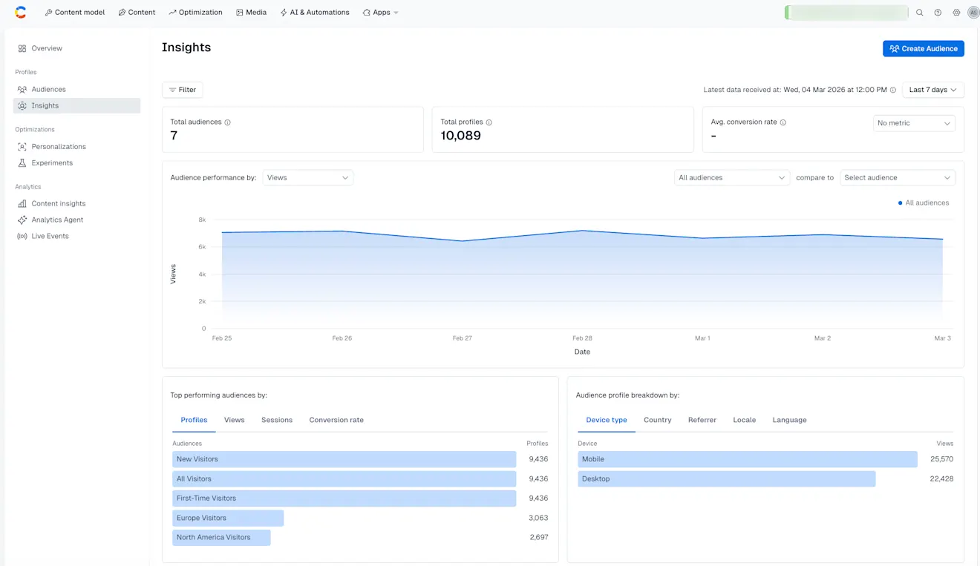Open the Audience performance Views dropdown
This screenshot has height=566, width=980.
coord(308,177)
